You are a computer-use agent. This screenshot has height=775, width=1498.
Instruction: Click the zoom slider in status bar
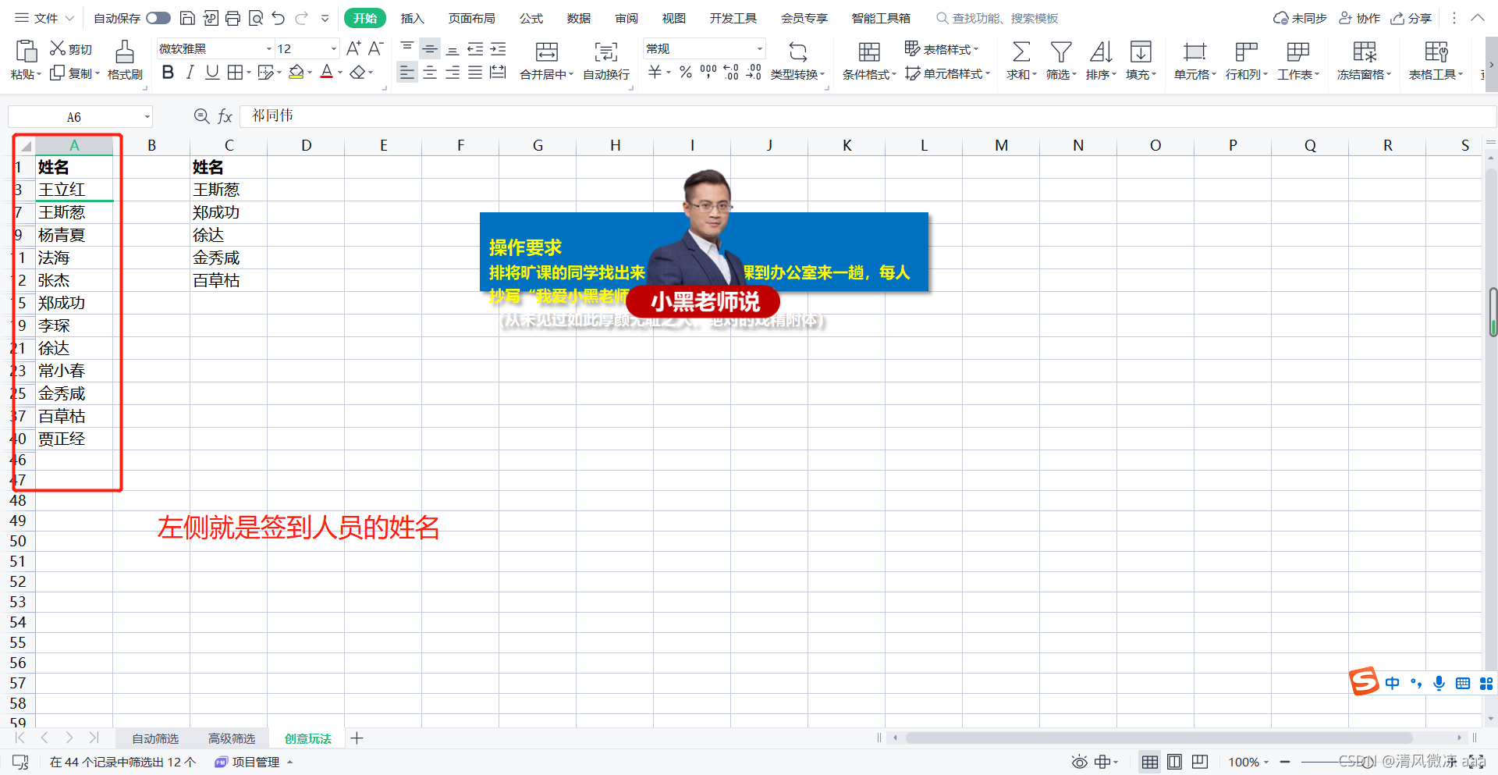1369,762
